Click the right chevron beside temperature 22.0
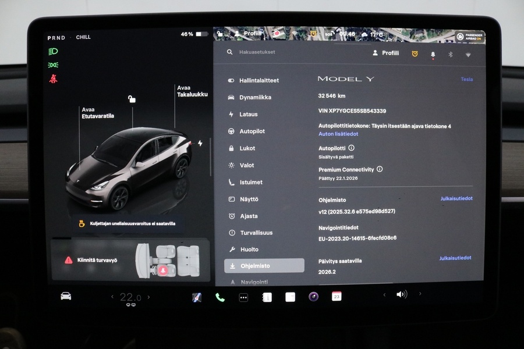 click(149, 297)
